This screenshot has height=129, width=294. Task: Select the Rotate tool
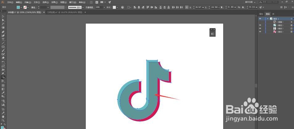(3, 62)
